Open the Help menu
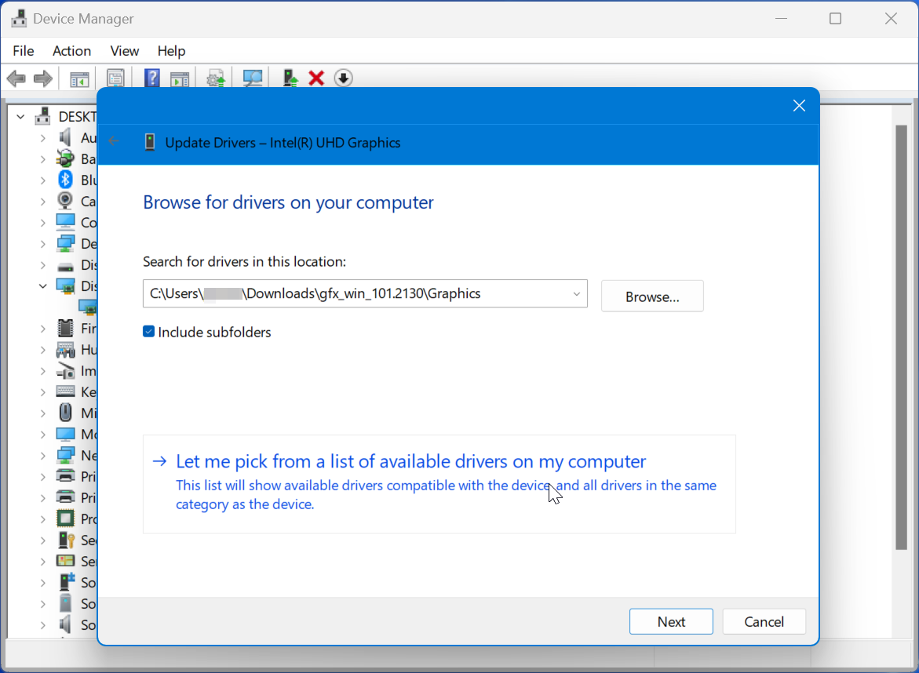The image size is (919, 673). tap(171, 51)
